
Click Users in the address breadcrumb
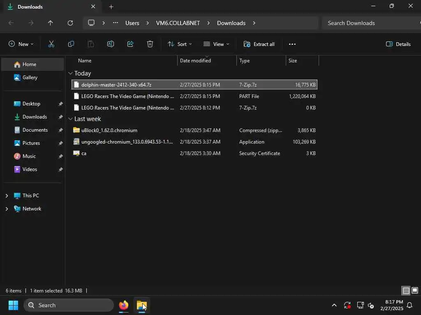(x=132, y=23)
